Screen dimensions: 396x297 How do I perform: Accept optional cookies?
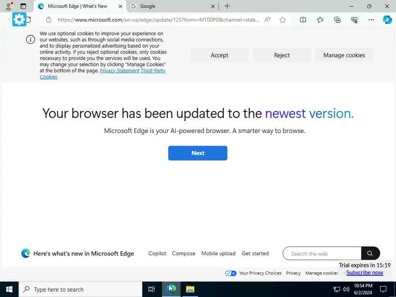pos(220,55)
